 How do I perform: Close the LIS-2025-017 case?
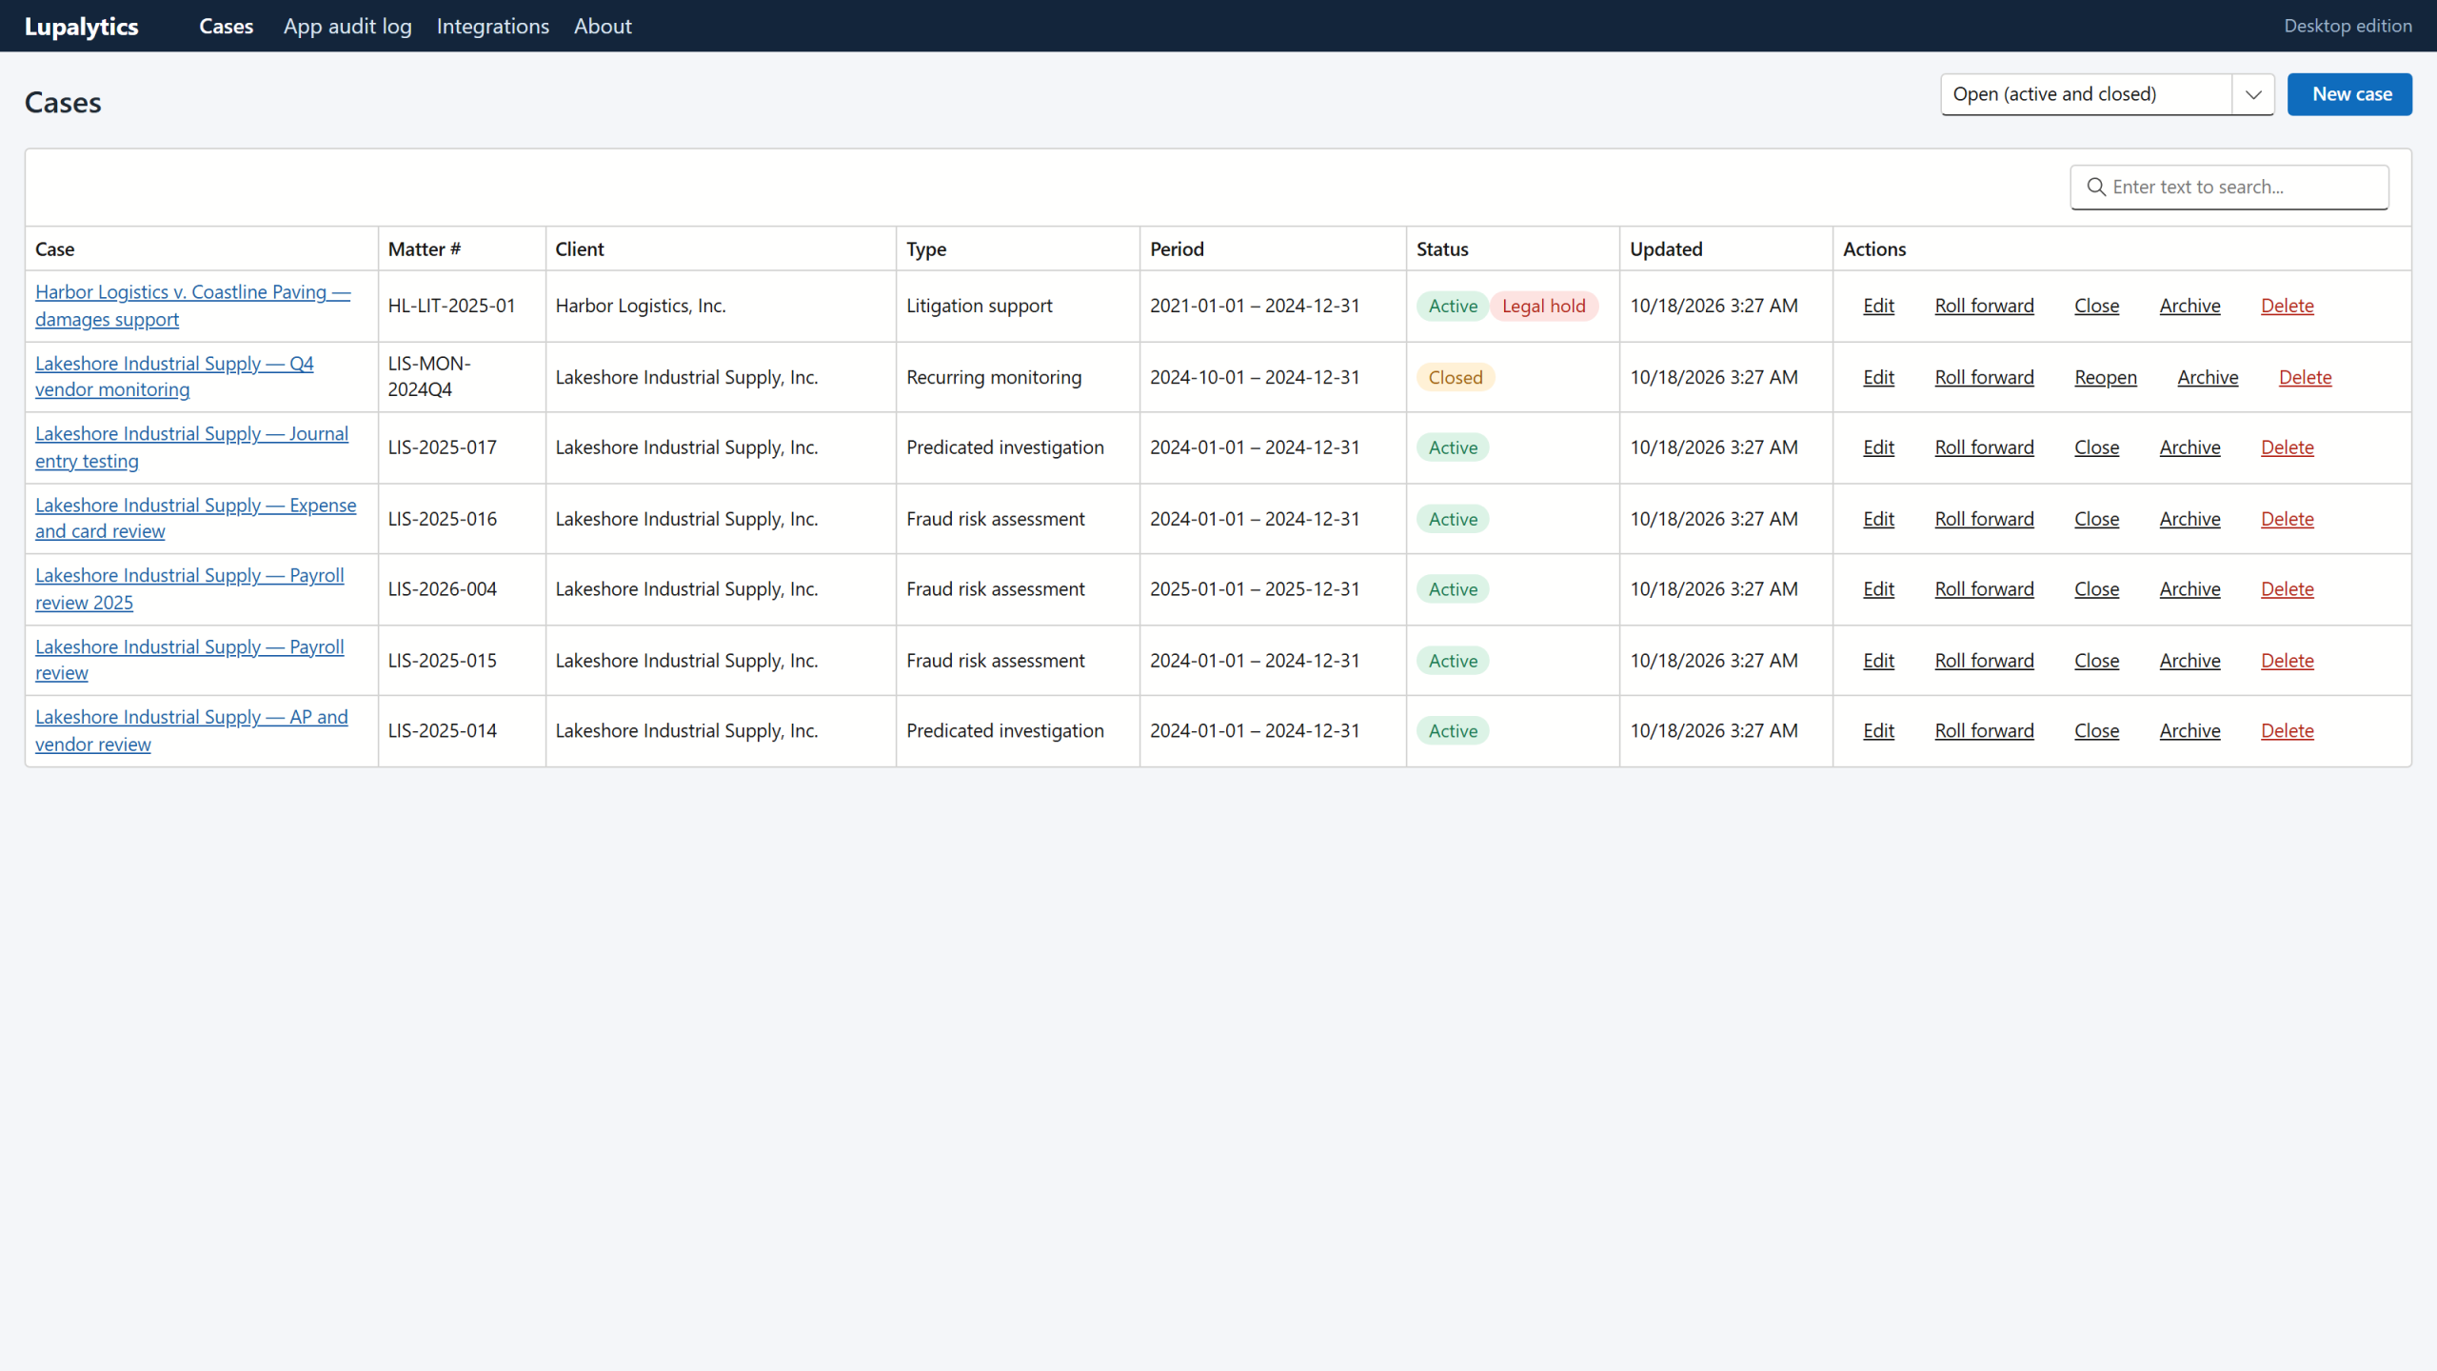point(2096,447)
